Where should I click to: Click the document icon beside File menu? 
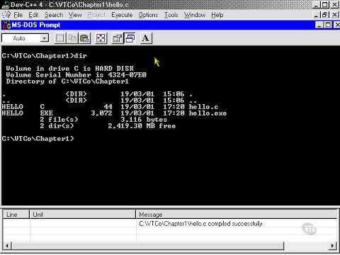[x=6, y=15]
